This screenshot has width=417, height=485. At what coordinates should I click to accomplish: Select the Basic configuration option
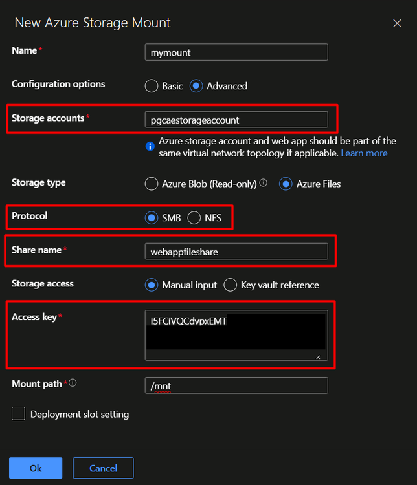(152, 86)
